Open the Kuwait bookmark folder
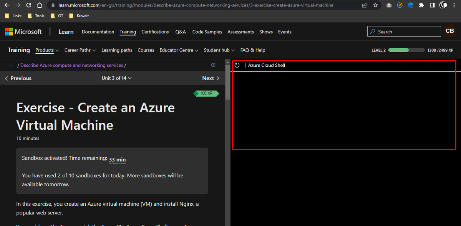Viewport: 461px width, 226px height. click(x=79, y=16)
